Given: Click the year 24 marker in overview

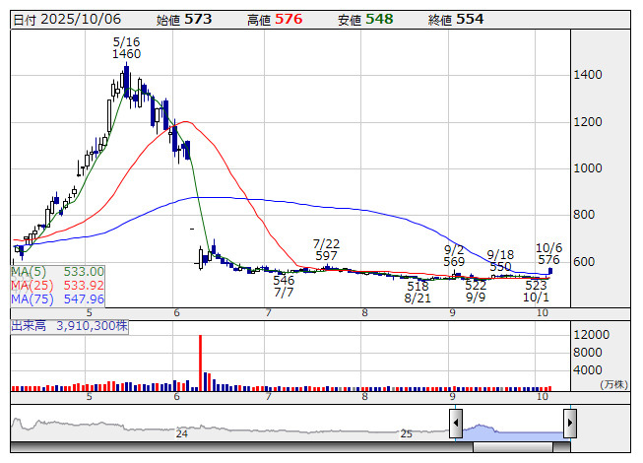Looking at the screenshot, I should coord(181,433).
